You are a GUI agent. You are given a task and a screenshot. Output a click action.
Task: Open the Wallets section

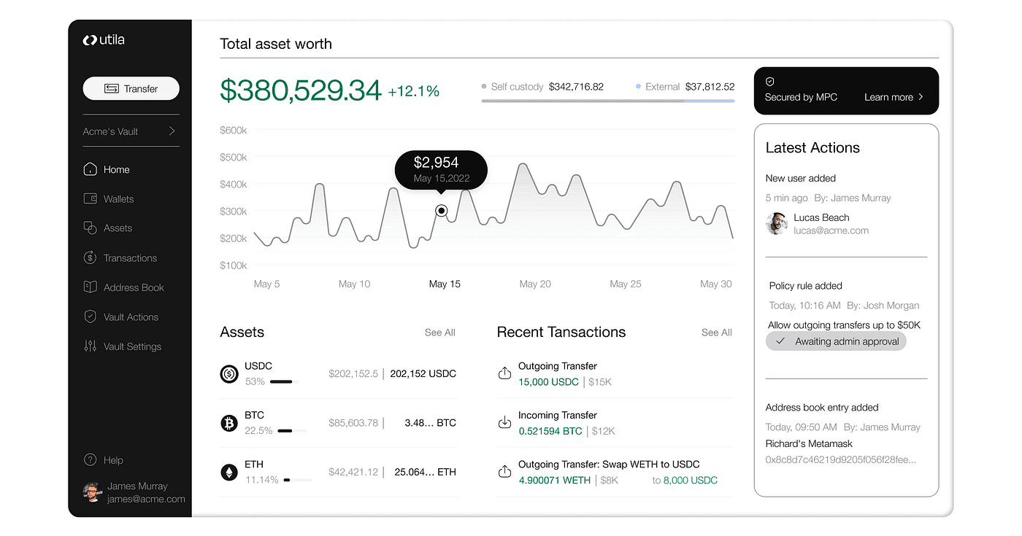[89, 198]
